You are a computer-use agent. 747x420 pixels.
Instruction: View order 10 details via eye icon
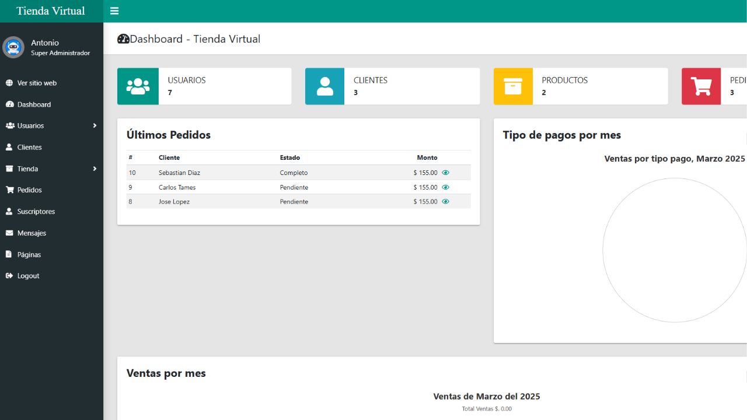[445, 173]
